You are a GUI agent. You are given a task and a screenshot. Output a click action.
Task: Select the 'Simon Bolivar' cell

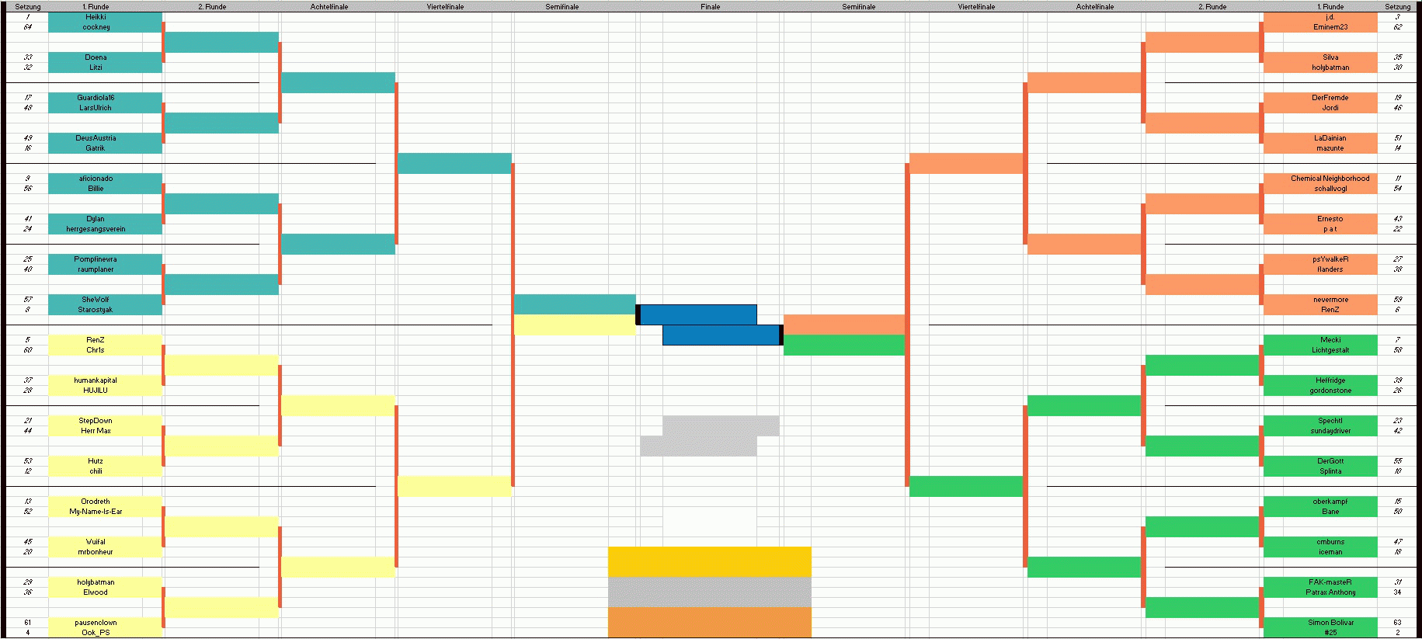click(1320, 623)
